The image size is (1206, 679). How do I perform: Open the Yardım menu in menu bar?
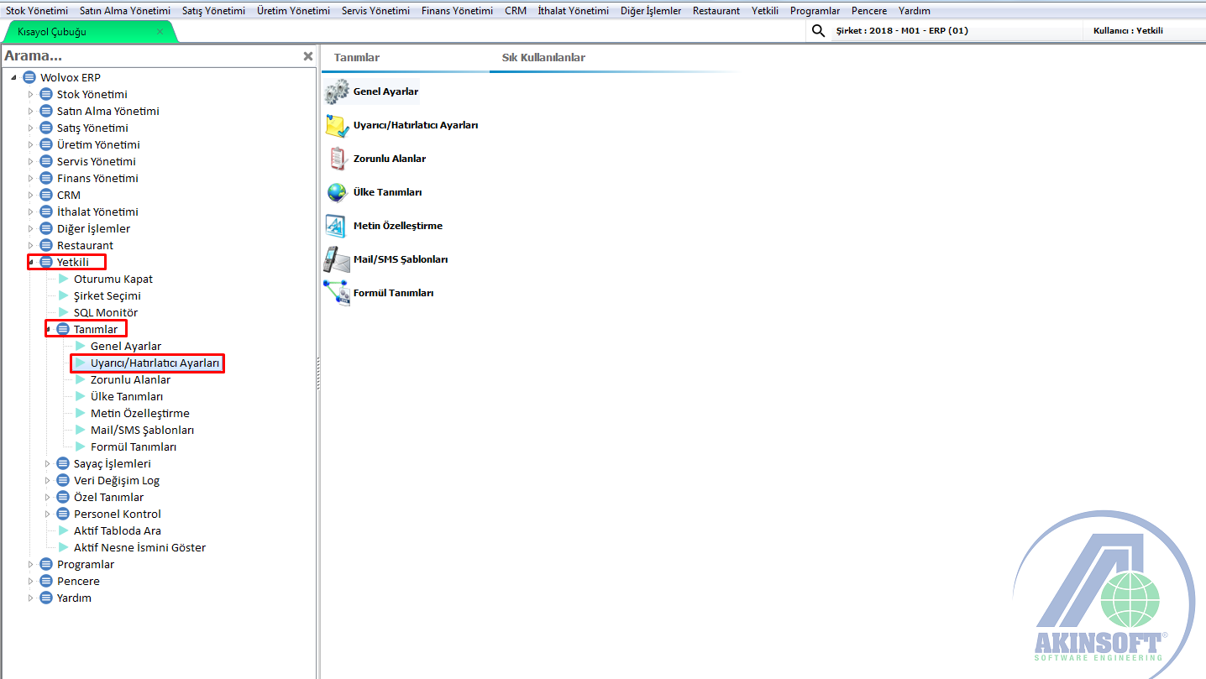pos(914,11)
